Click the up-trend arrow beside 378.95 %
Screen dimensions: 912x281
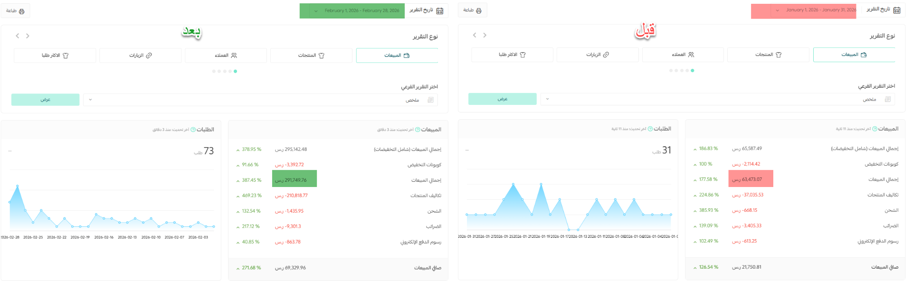point(238,150)
